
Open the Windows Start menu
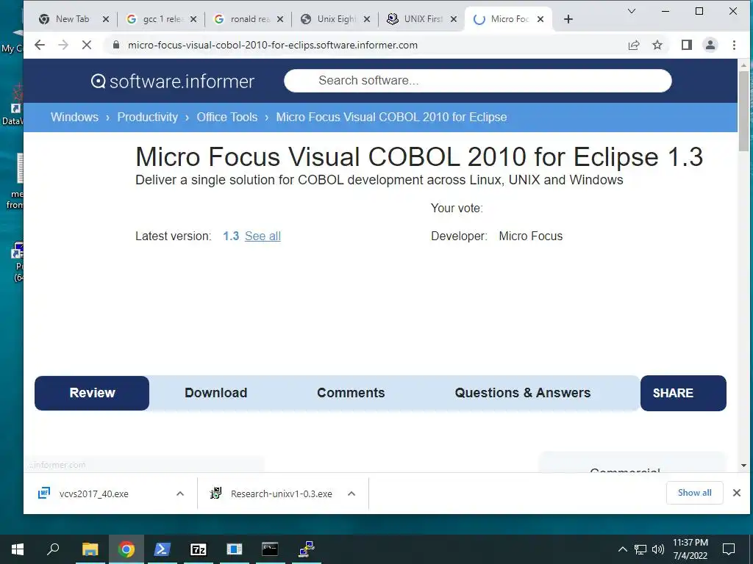(x=18, y=549)
